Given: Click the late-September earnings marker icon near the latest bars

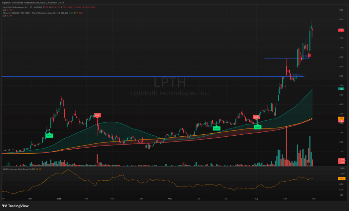Looking at the screenshot, I should point(308,164).
